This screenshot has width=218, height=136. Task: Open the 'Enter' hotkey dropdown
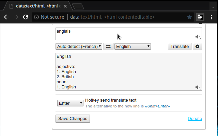70,103
